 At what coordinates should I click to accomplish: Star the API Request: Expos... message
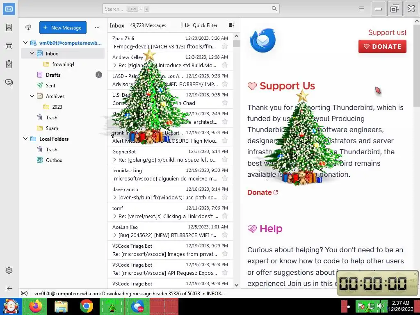pyautogui.click(x=225, y=273)
